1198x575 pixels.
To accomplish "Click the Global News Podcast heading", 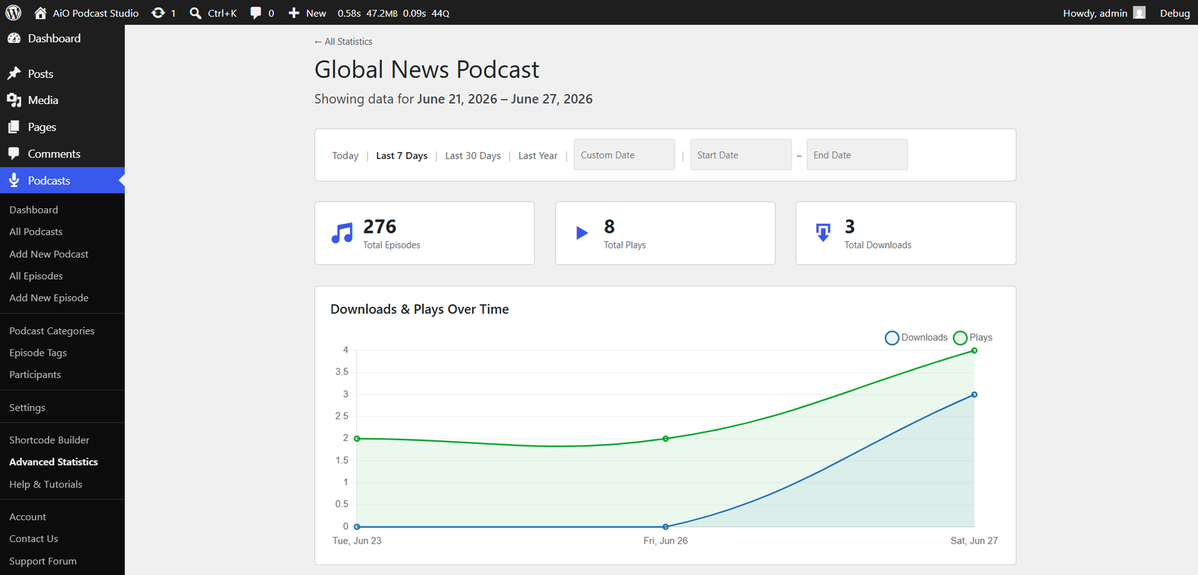I will (427, 70).
